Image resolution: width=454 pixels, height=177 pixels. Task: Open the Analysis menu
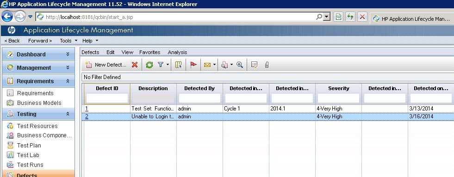point(178,52)
